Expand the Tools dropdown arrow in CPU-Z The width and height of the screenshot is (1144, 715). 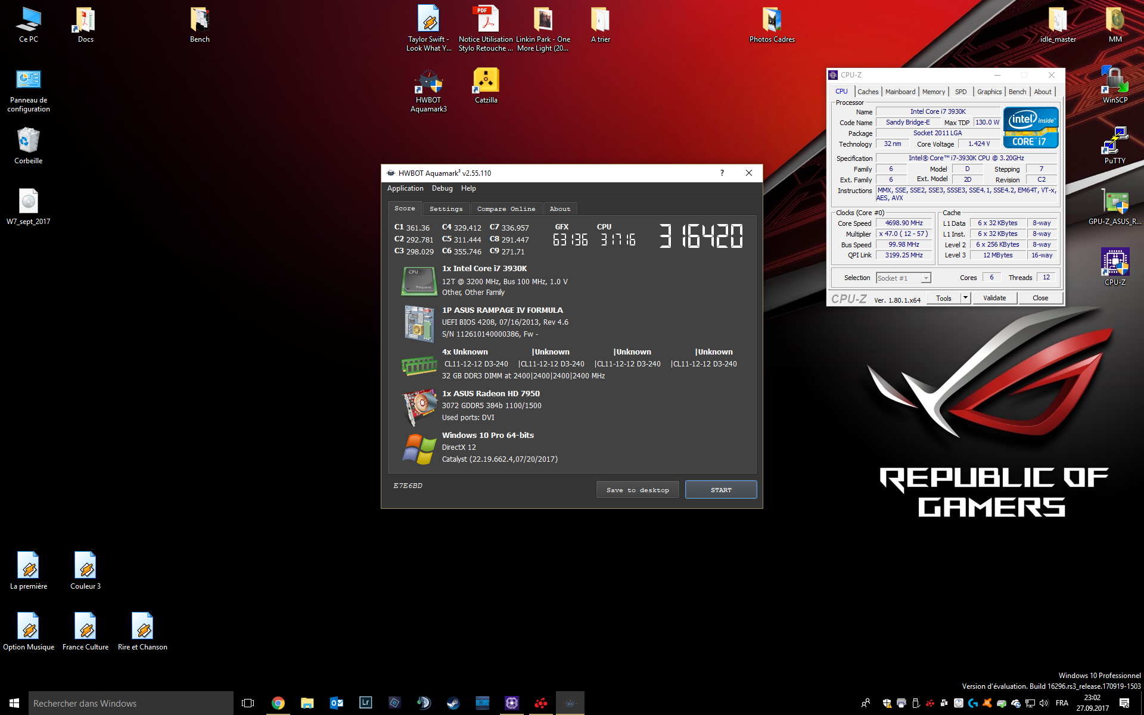tap(965, 298)
